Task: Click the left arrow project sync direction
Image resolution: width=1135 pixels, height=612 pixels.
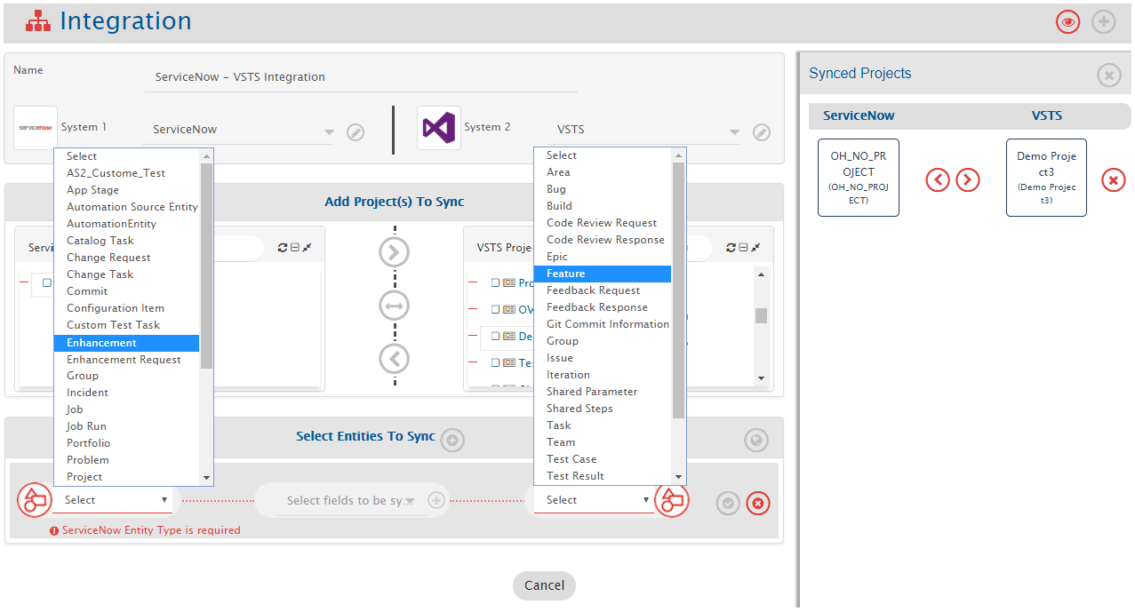Action: click(394, 360)
